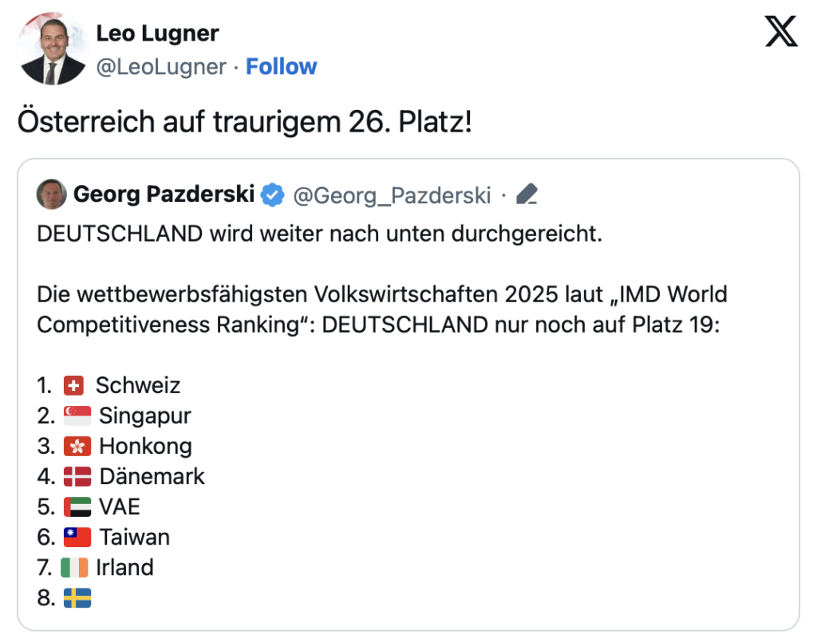The image size is (817, 642).
Task: Open the @Georg_Pazderski handle
Action: point(392,194)
